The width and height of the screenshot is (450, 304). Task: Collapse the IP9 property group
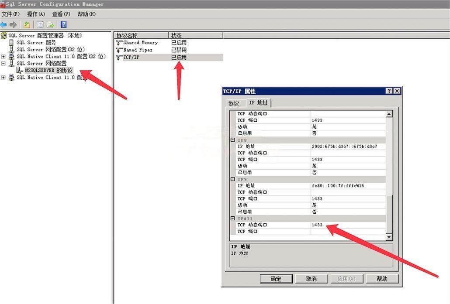coord(233,179)
